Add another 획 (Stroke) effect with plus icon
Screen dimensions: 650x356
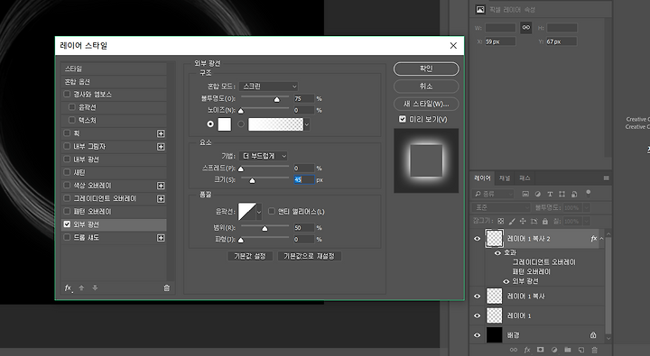161,133
